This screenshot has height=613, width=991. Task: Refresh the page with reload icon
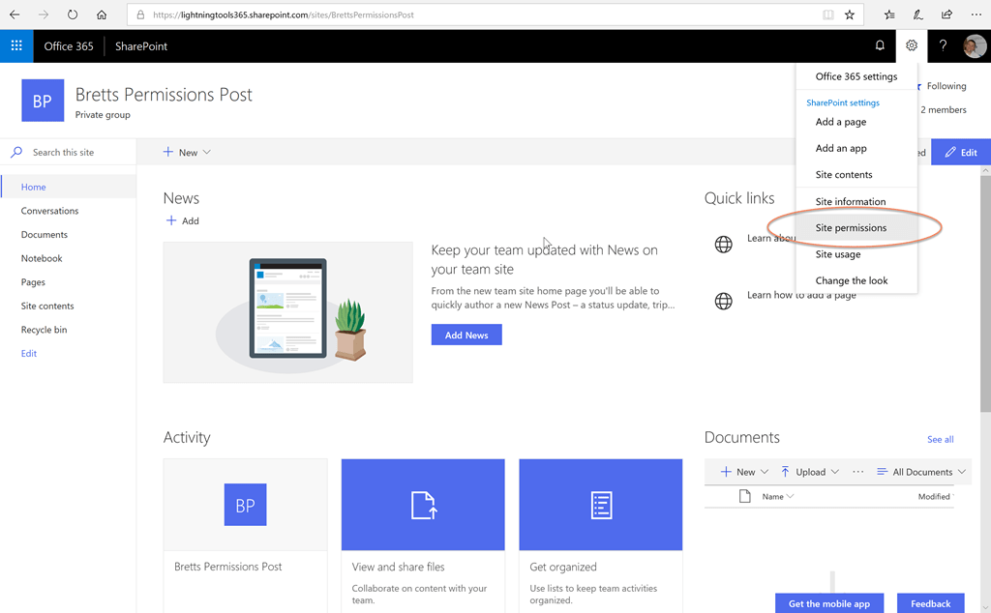tap(73, 15)
